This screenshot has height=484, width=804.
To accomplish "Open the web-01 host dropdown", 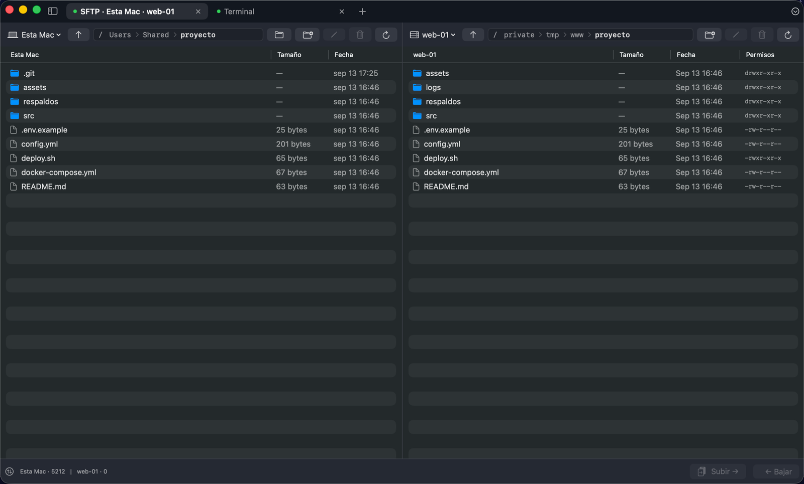I will pyautogui.click(x=433, y=35).
